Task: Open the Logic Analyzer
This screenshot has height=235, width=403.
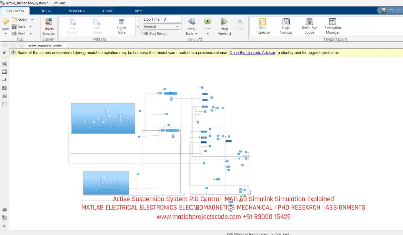Action: (x=286, y=27)
